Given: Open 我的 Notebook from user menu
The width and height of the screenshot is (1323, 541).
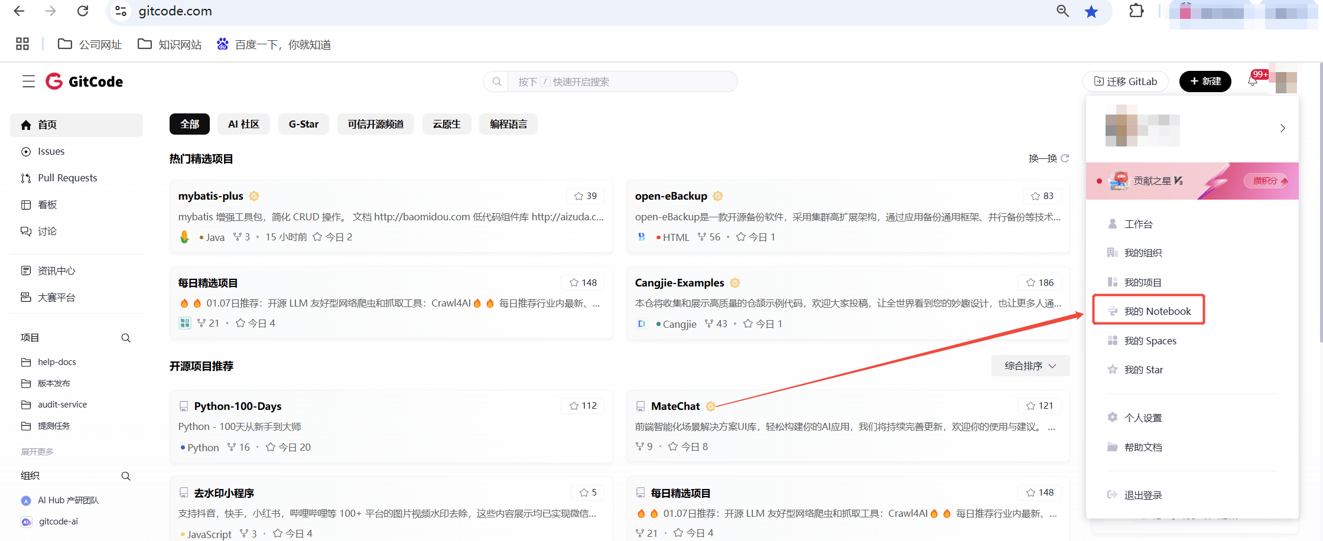Looking at the screenshot, I should click(x=1156, y=311).
